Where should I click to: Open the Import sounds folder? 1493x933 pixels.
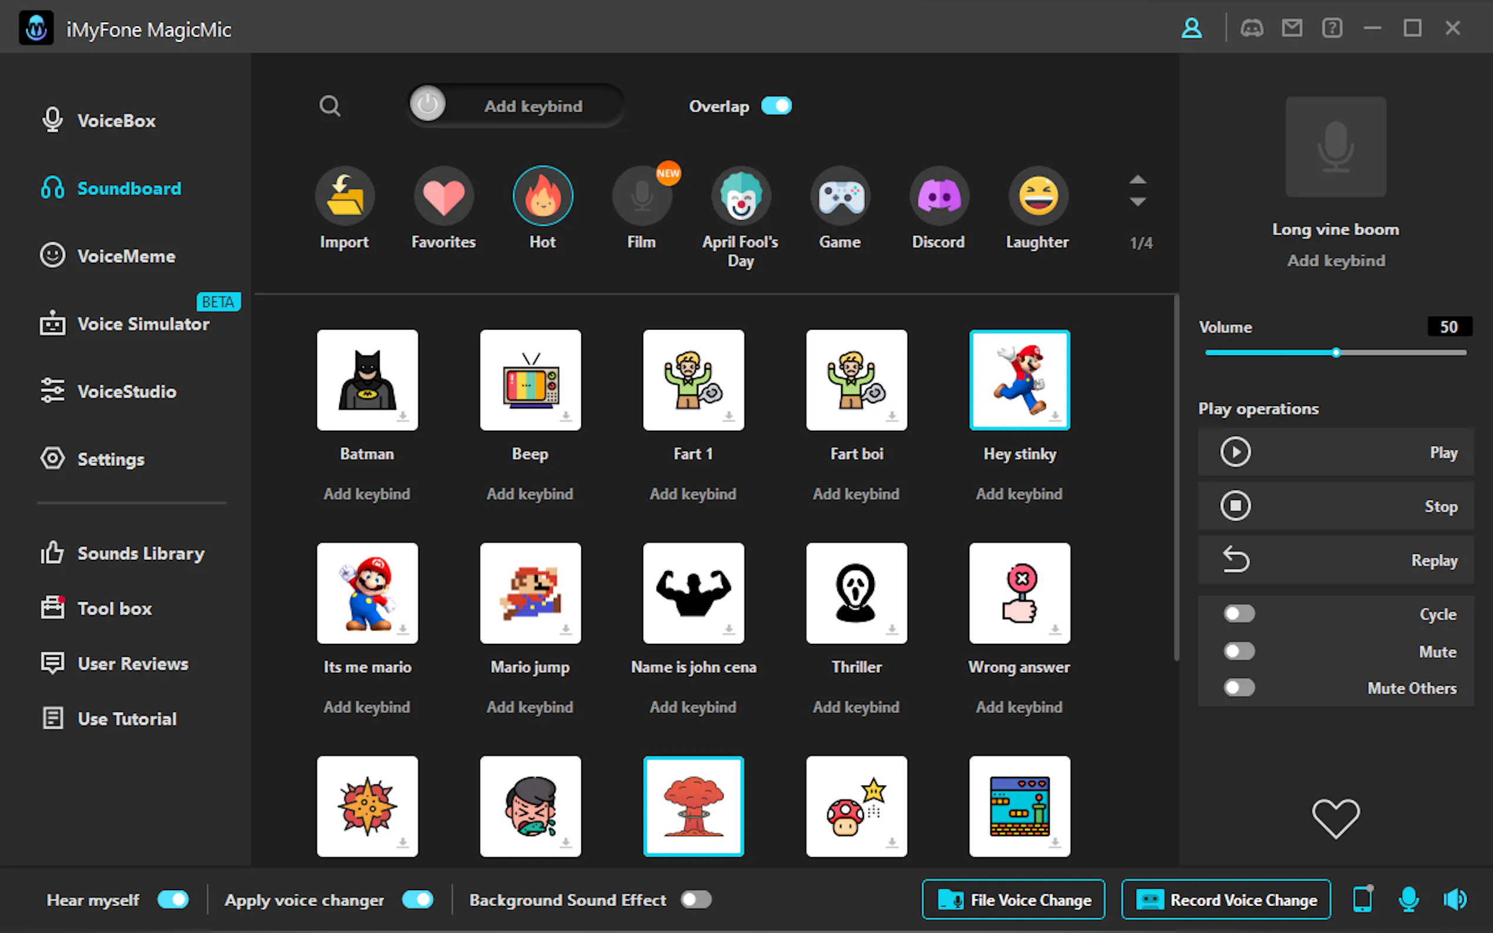pyautogui.click(x=344, y=196)
